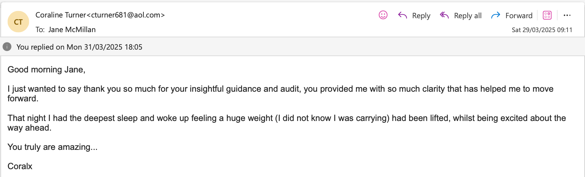Click the CT sender avatar
The image size is (585, 177).
pos(18,22)
